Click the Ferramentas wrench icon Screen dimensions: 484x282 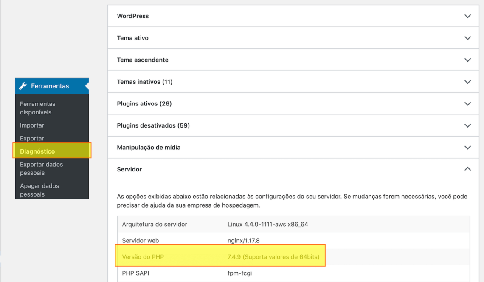point(24,85)
